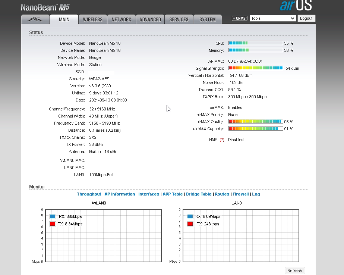Click the LAN0 throughput graph
The width and height of the screenshot is (344, 275).
(x=241, y=235)
